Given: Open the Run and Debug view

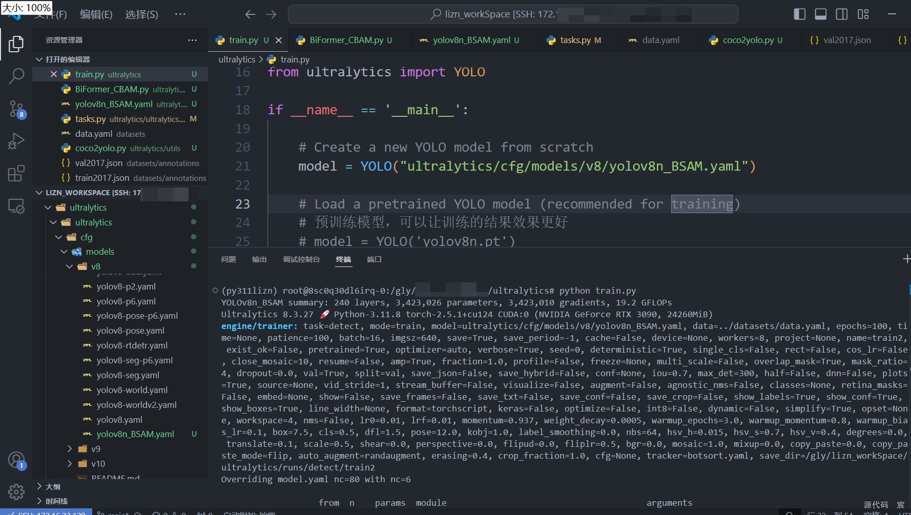Looking at the screenshot, I should pyautogui.click(x=16, y=141).
